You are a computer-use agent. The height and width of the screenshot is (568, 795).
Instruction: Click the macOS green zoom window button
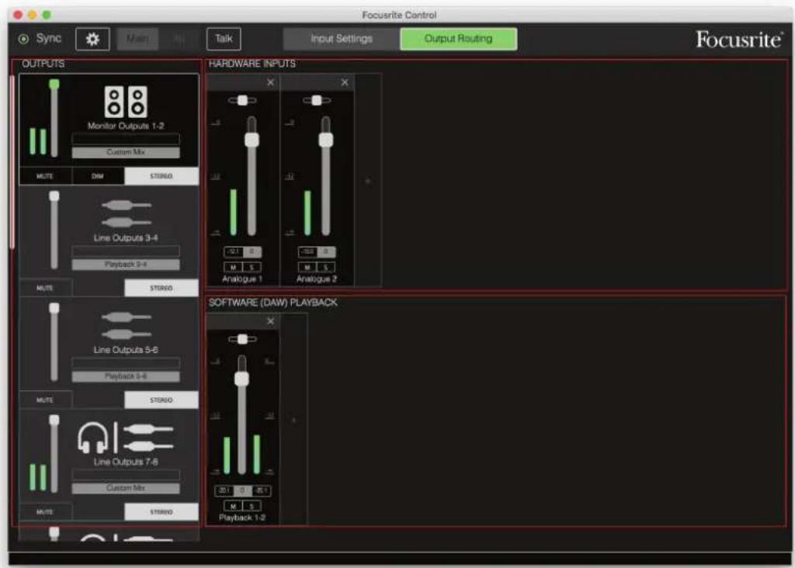pyautogui.click(x=47, y=15)
